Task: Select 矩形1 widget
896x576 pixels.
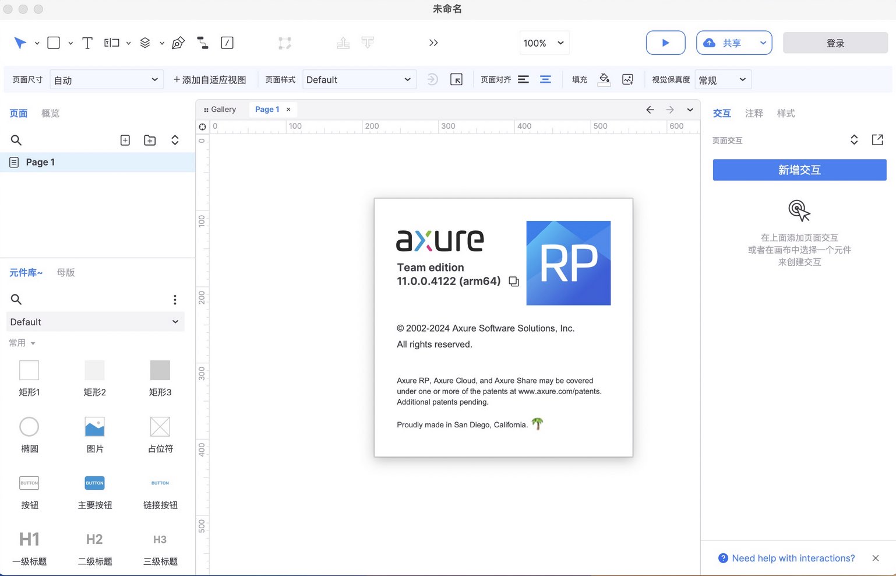Action: coord(29,378)
